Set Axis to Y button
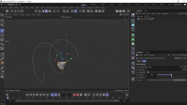187x105 pixels. coord(167,80)
